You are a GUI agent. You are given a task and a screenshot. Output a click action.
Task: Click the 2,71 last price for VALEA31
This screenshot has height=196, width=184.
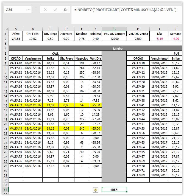coord(66,100)
